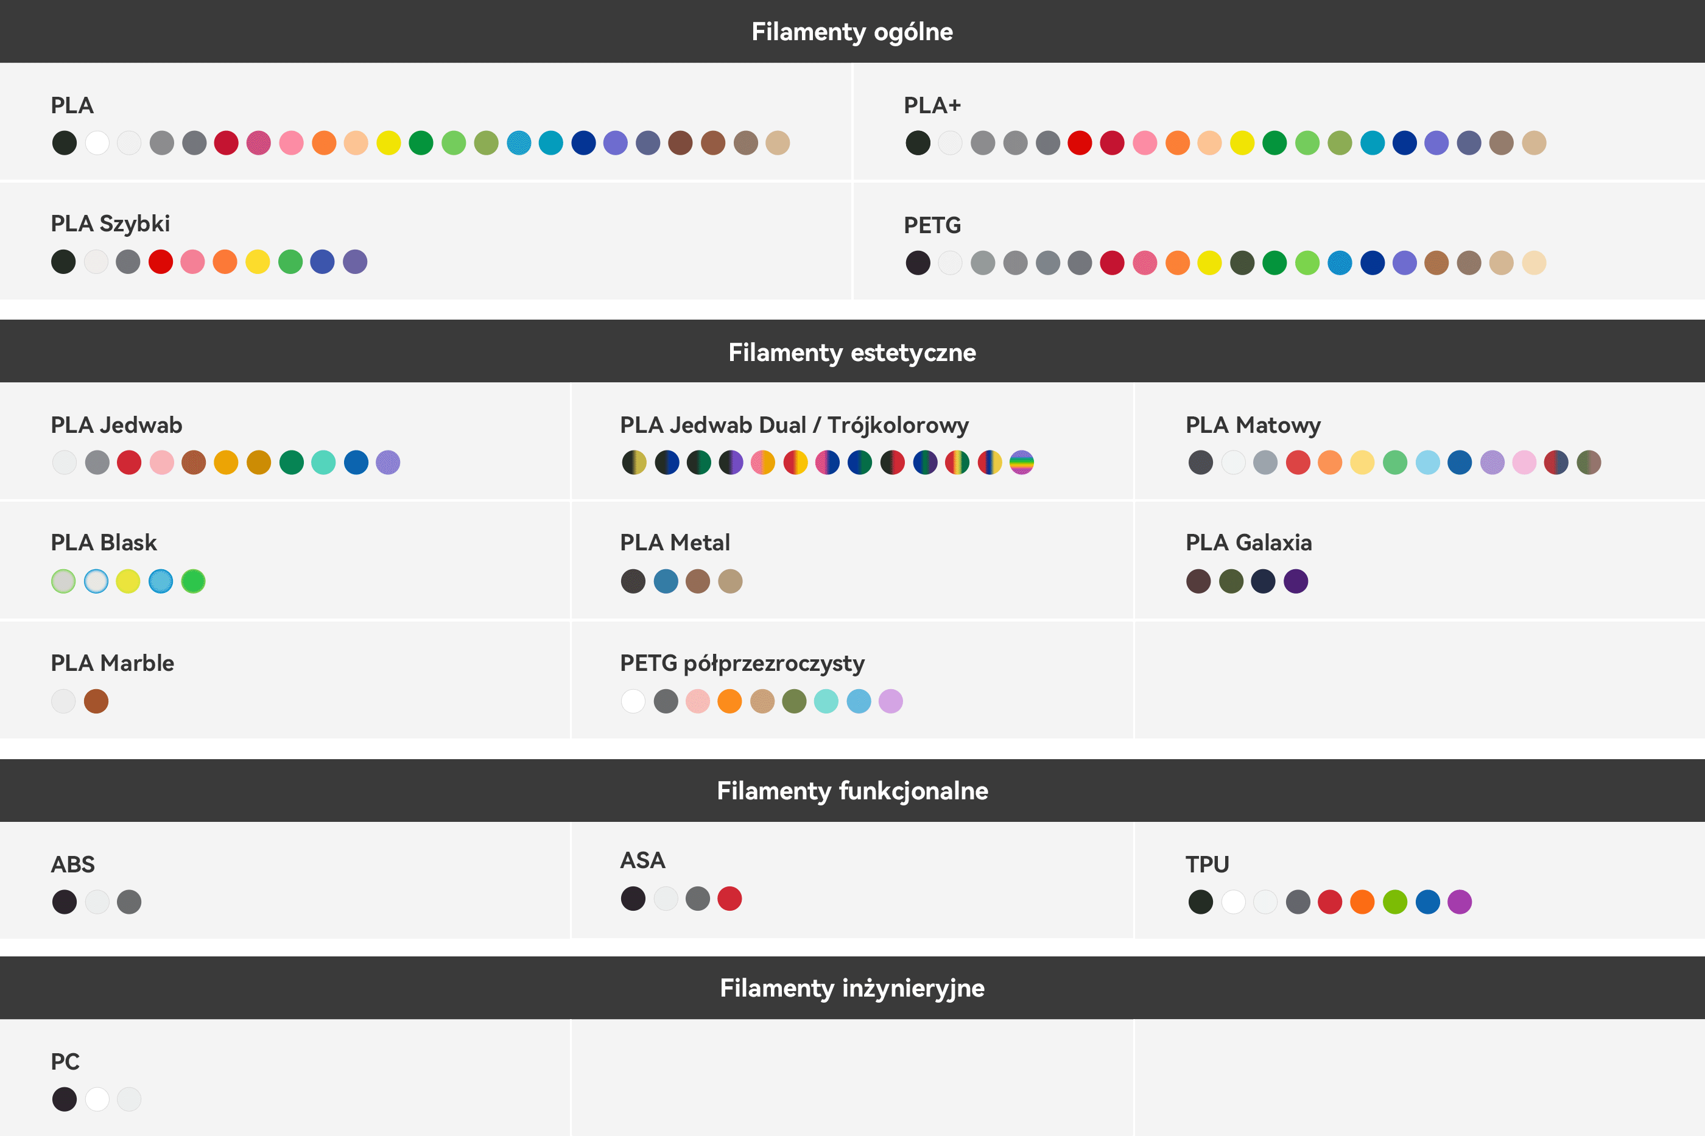Select the black PLA color swatch

click(65, 142)
